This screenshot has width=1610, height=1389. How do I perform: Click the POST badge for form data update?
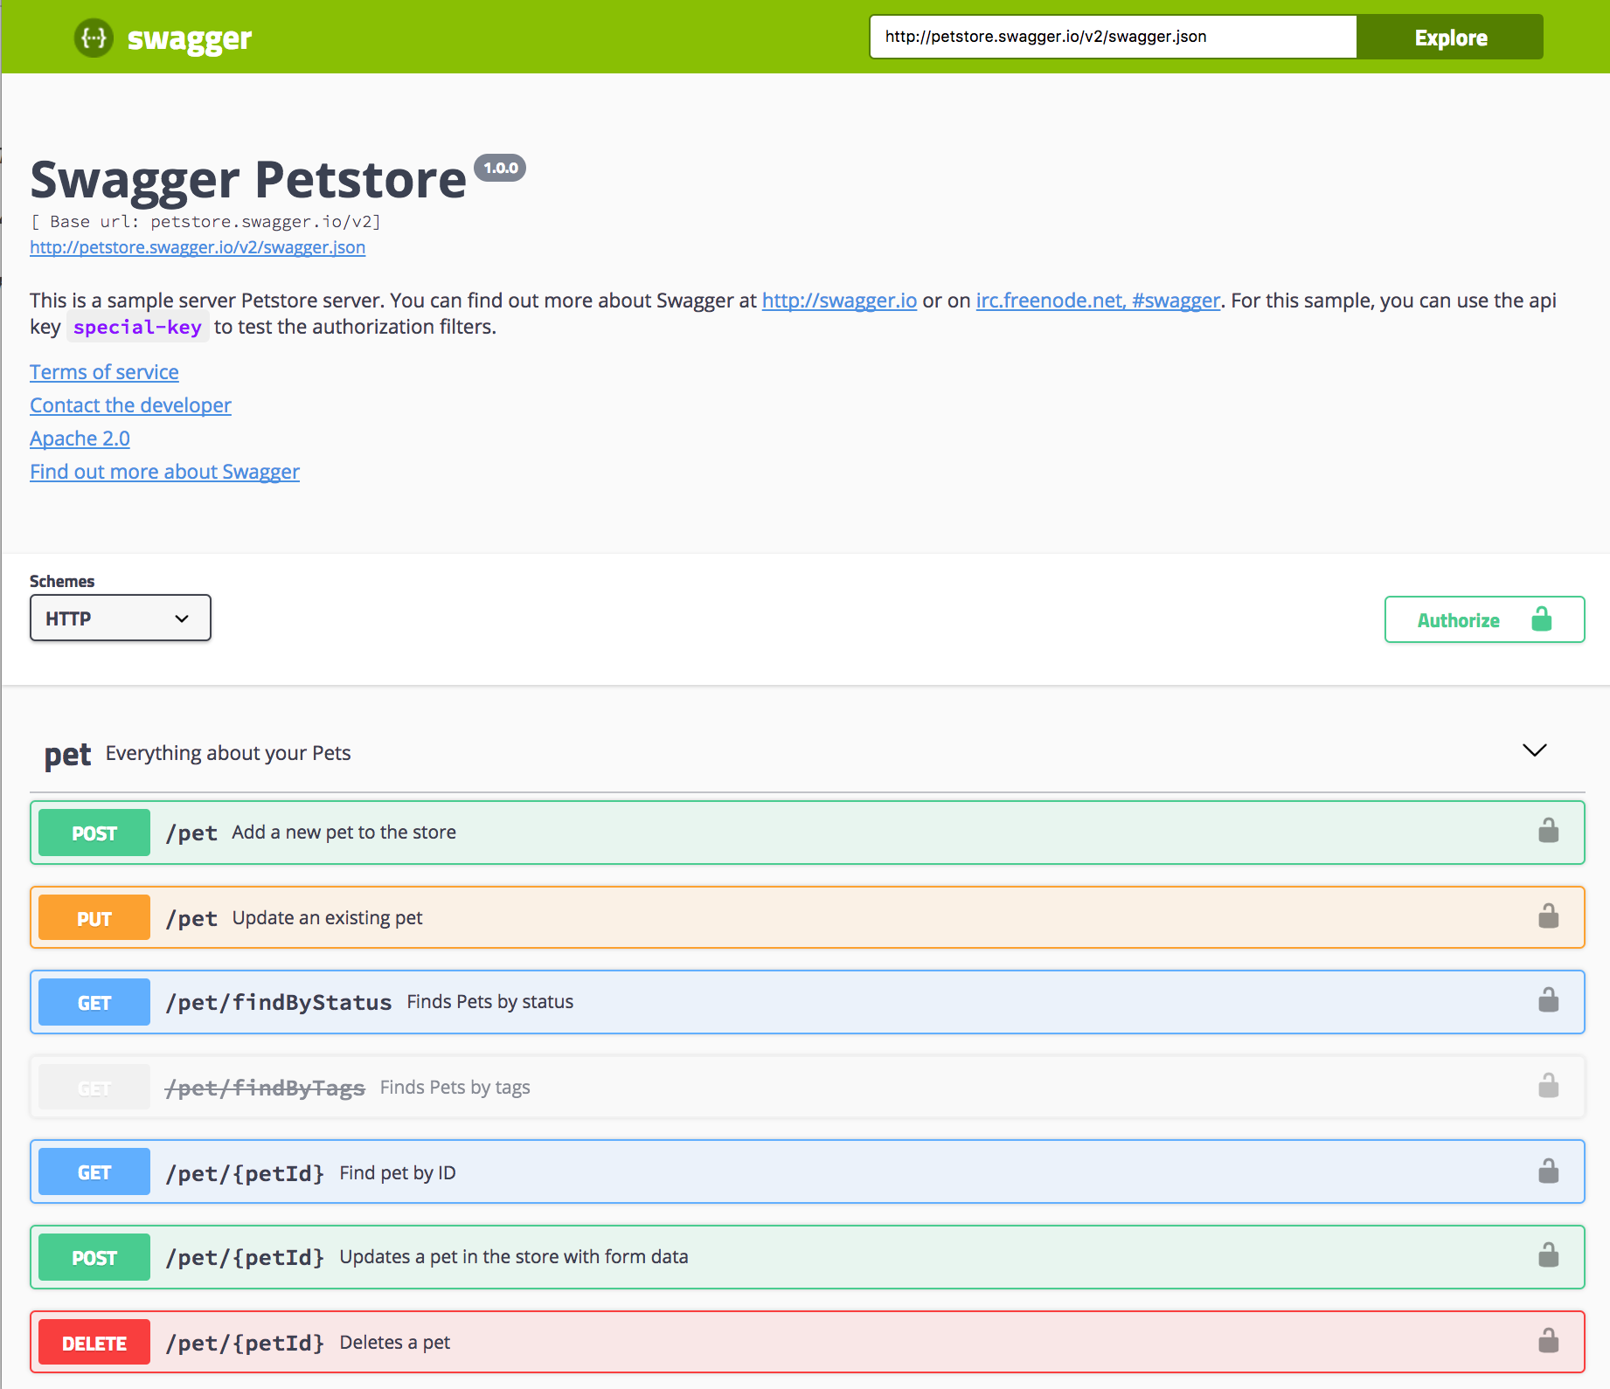[94, 1257]
